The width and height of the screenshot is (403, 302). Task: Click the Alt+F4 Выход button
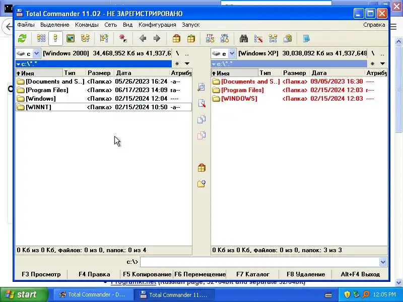pyautogui.click(x=360, y=274)
